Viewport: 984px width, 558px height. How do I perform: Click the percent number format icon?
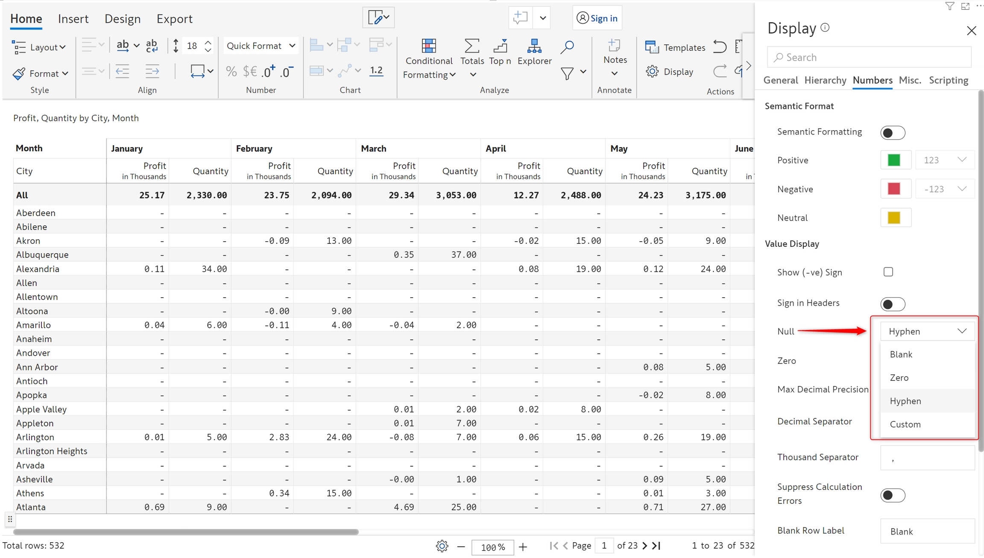tap(231, 71)
